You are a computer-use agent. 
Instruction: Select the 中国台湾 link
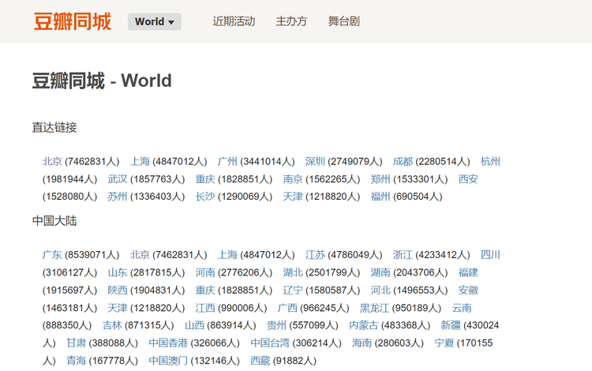(270, 343)
